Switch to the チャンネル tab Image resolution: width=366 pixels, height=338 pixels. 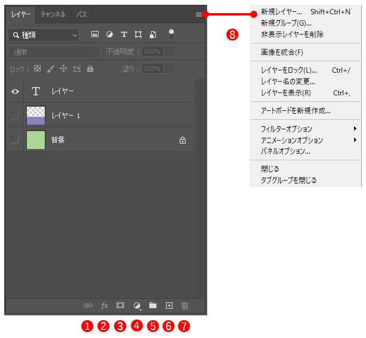coord(53,14)
